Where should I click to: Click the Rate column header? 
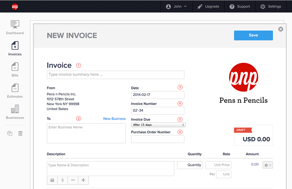click(226, 154)
